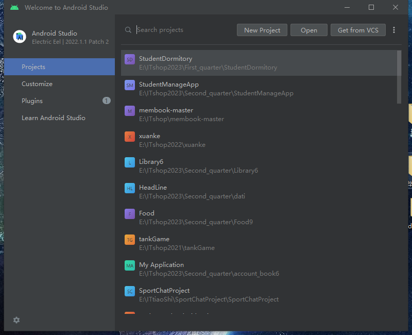Click the HL HeadLine project icon
Image resolution: width=412 pixels, height=335 pixels.
[x=130, y=188]
